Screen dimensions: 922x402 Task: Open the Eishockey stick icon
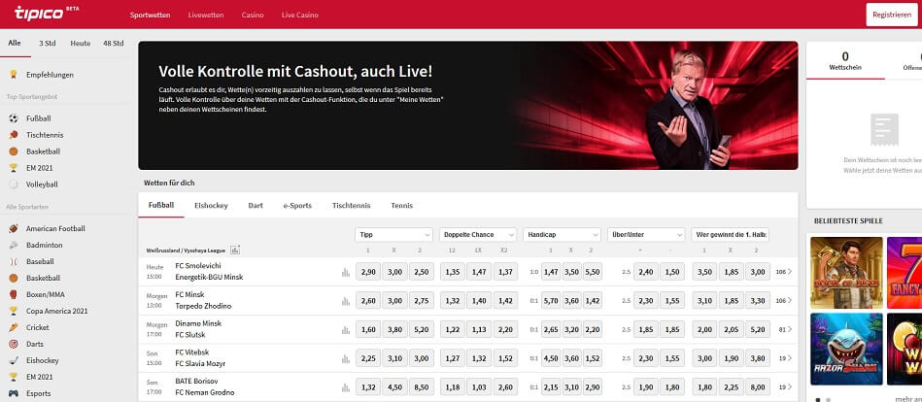(14, 360)
